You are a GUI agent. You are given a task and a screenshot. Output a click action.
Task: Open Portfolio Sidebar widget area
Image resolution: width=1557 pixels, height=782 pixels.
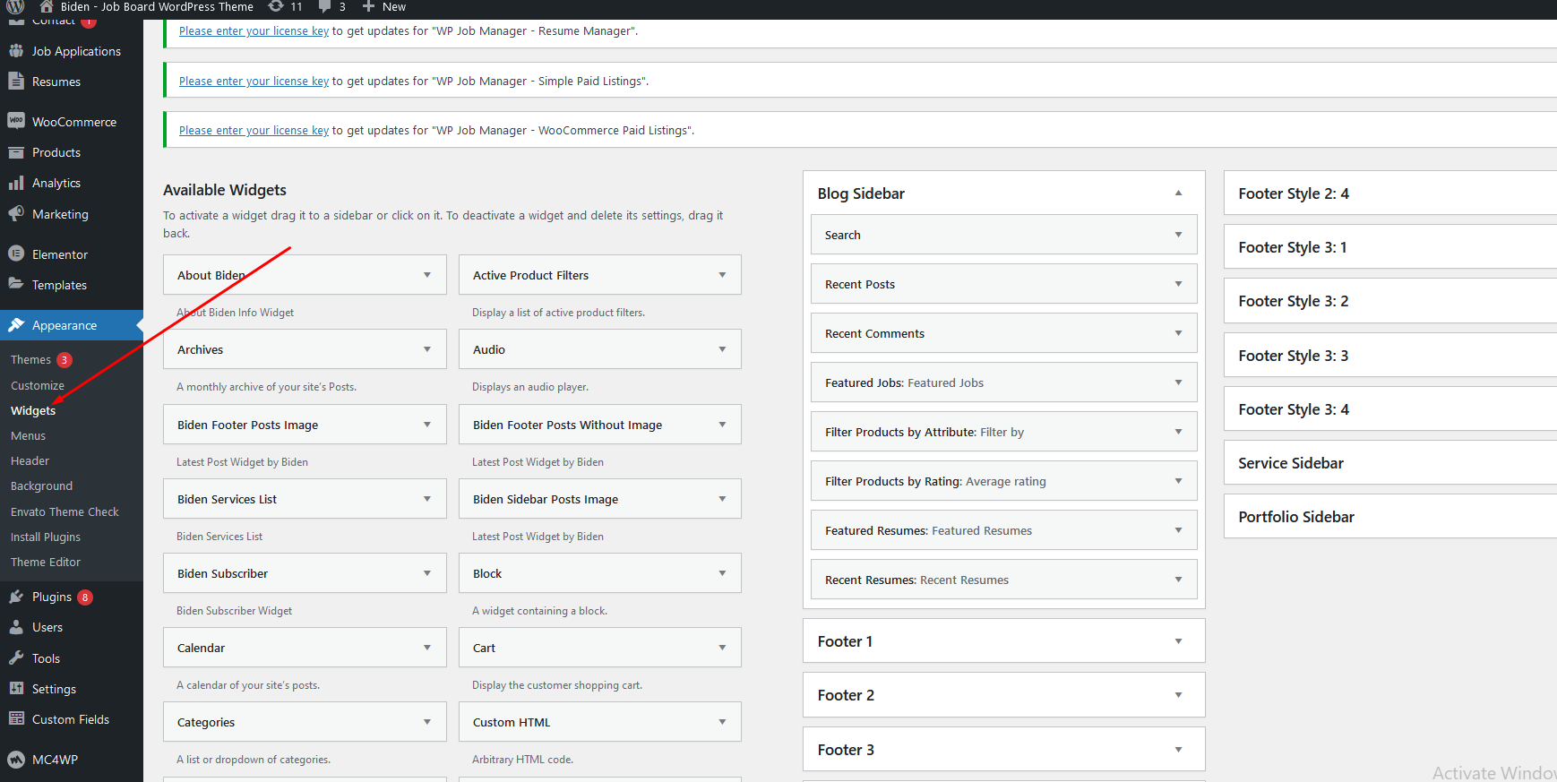tap(1390, 517)
